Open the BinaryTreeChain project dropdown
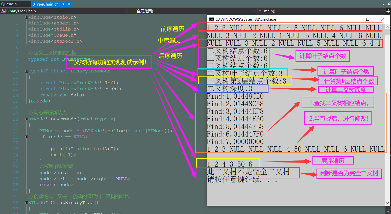The width and height of the screenshot is (391, 214). [126, 11]
